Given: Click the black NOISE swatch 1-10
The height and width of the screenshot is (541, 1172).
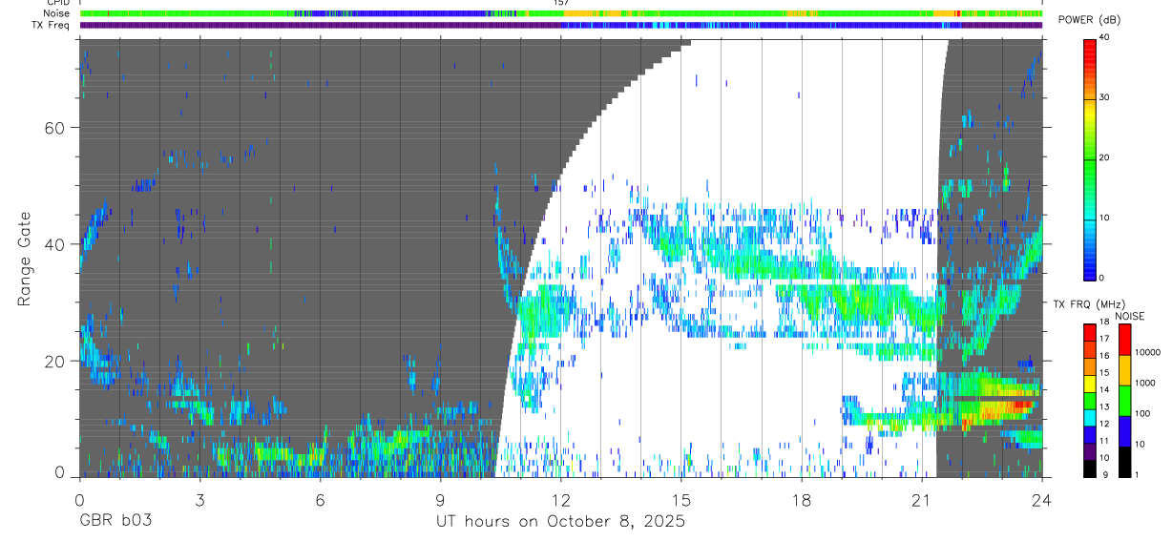Looking at the screenshot, I should coord(1124,461).
